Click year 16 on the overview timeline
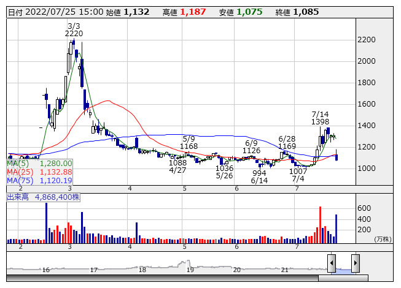Viewport: 401px width, 288px height. (x=45, y=270)
